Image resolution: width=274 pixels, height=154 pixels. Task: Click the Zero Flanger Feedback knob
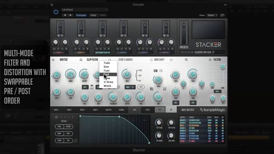(x=113, y=97)
